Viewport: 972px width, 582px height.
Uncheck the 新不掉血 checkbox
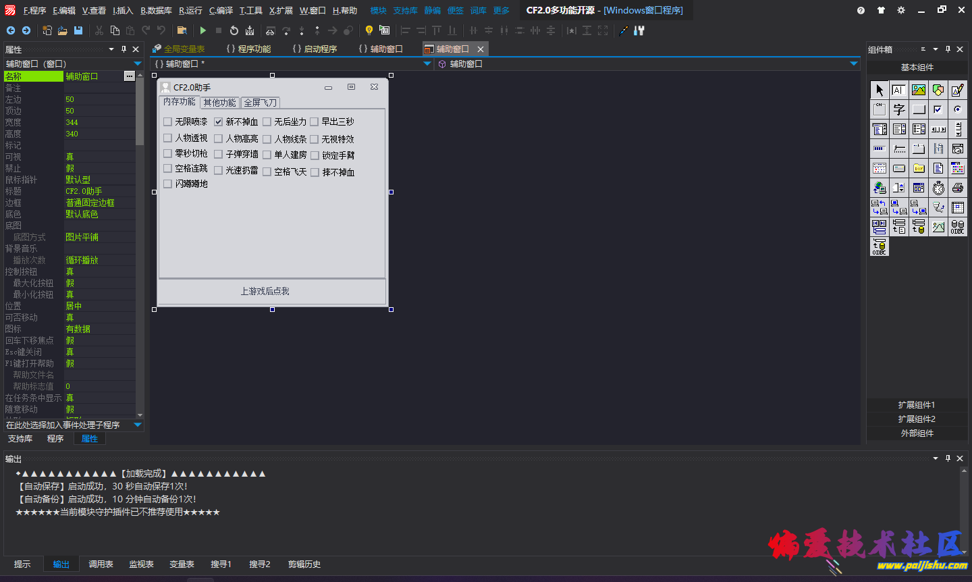click(219, 122)
